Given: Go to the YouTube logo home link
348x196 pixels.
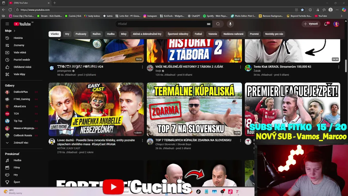Looking at the screenshot, I should tap(22, 24).
